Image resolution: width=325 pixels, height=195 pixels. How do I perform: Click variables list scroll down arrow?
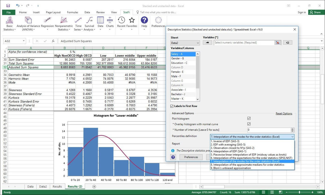tap(198, 100)
